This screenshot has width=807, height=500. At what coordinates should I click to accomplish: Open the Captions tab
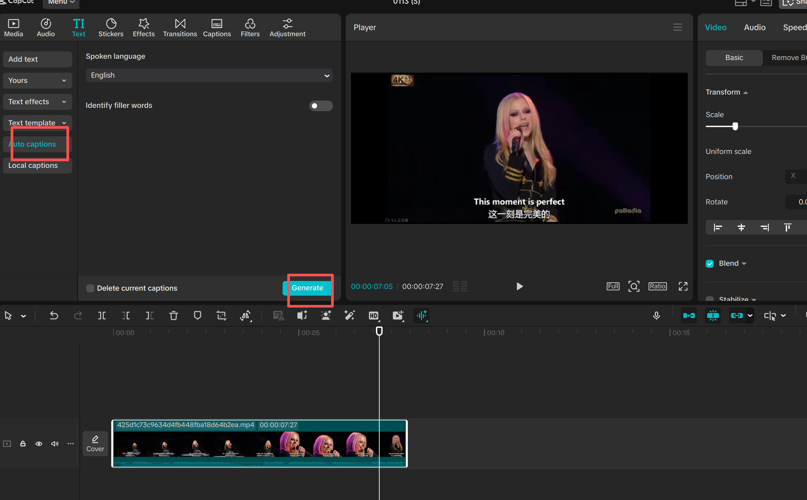click(x=217, y=28)
